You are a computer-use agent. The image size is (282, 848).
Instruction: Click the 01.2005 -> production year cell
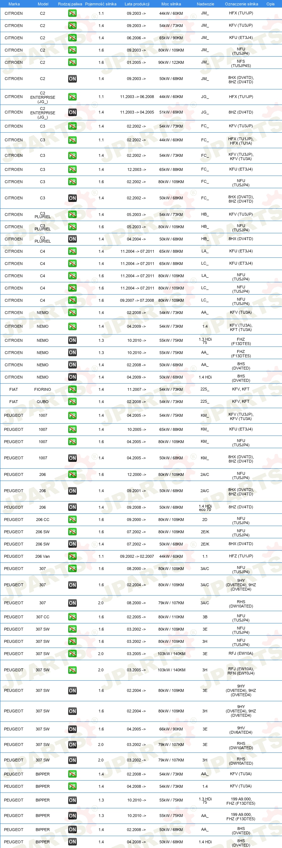coord(137,62)
